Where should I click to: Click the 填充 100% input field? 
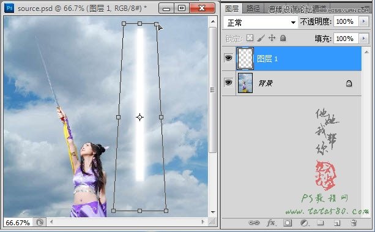pyautogui.click(x=346, y=39)
